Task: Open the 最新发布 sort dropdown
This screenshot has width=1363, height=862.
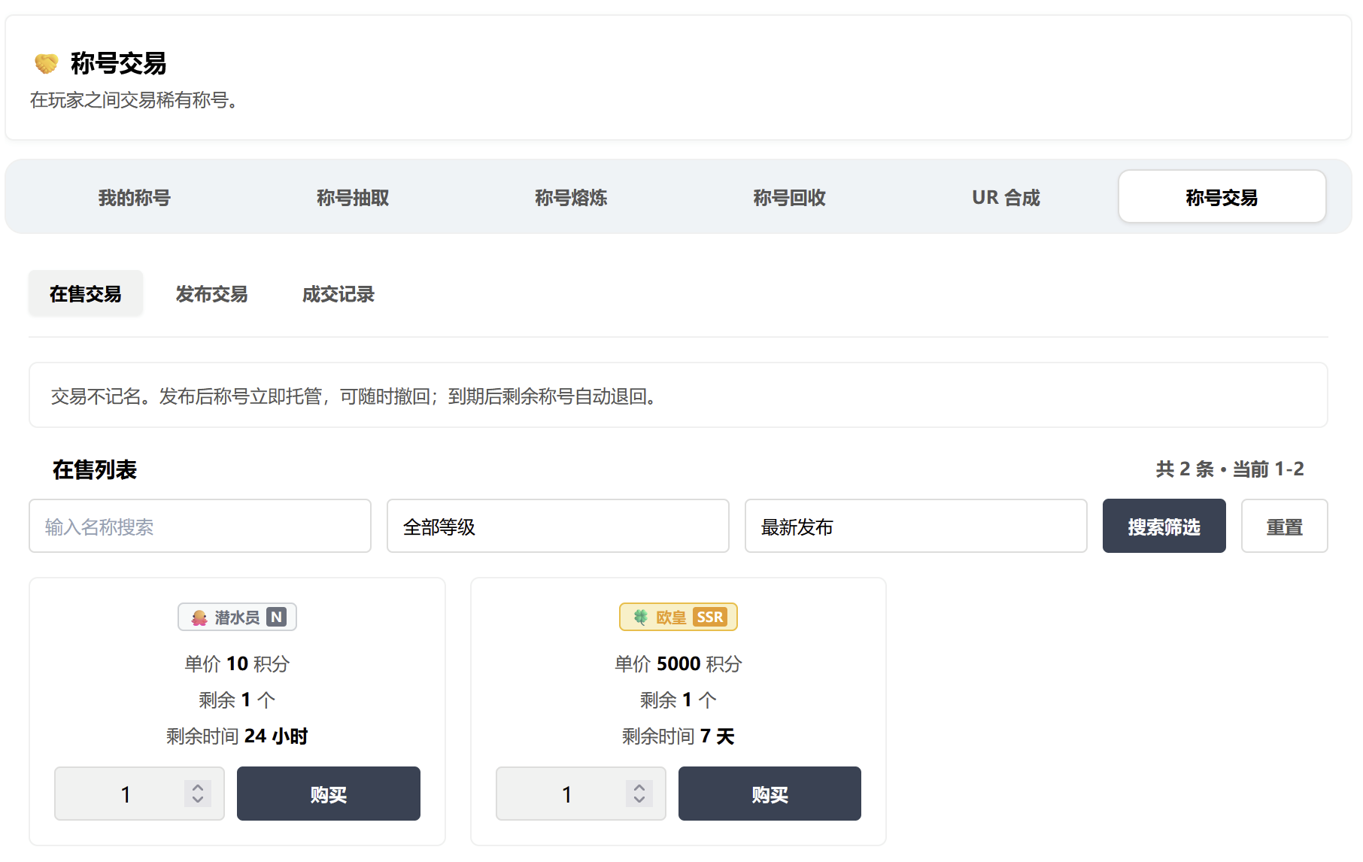Action: pos(915,527)
